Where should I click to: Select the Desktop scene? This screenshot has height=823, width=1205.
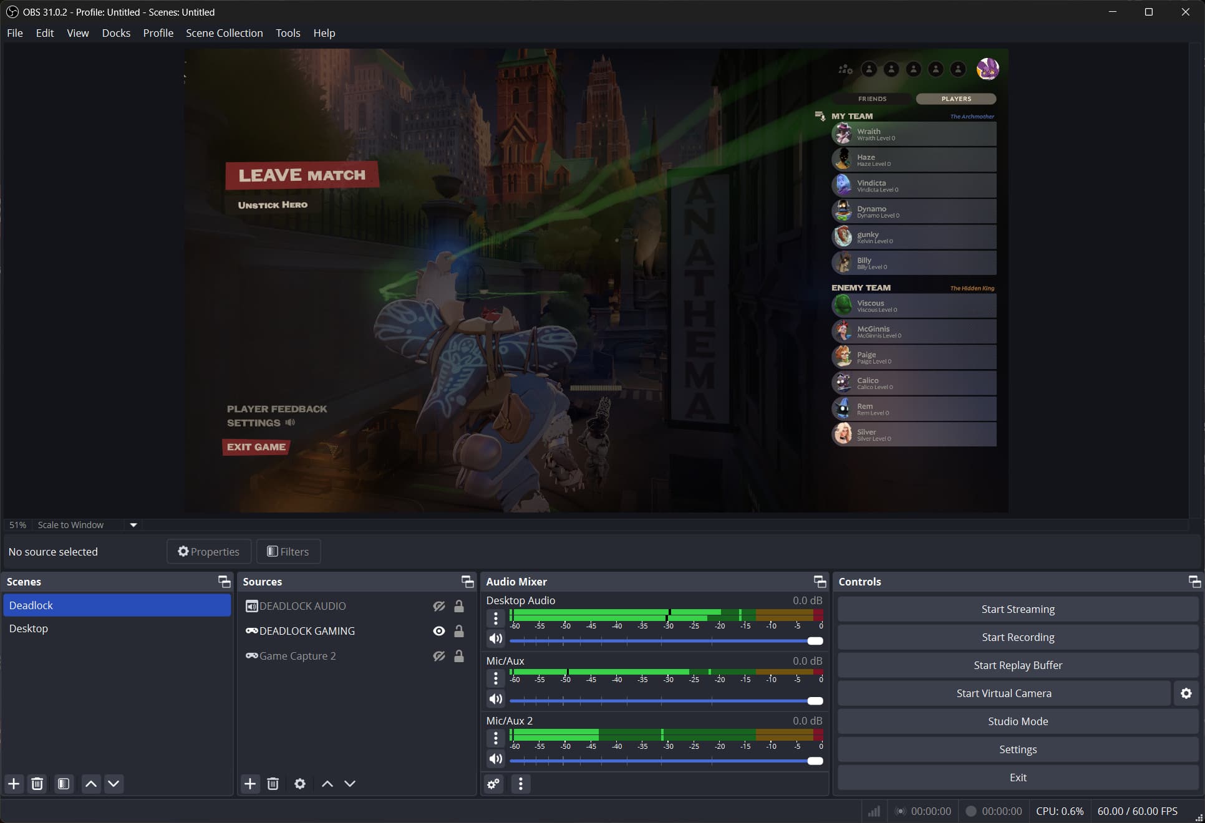[117, 628]
